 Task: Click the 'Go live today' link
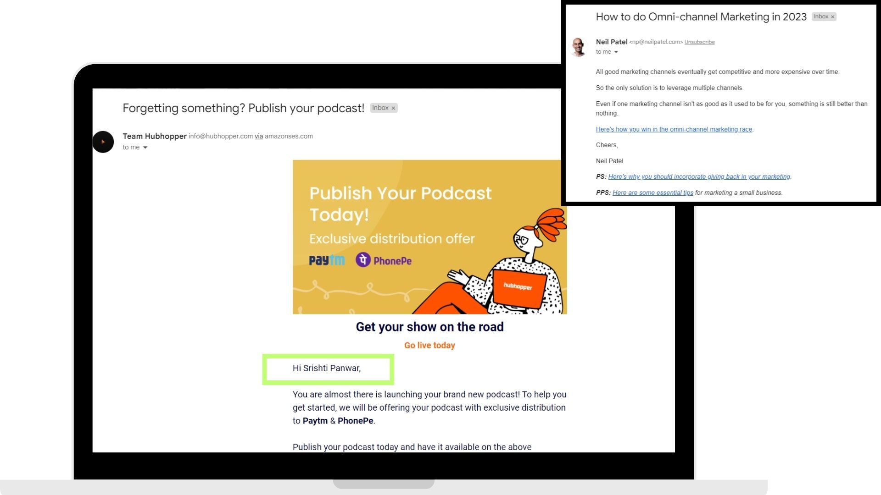(x=429, y=345)
